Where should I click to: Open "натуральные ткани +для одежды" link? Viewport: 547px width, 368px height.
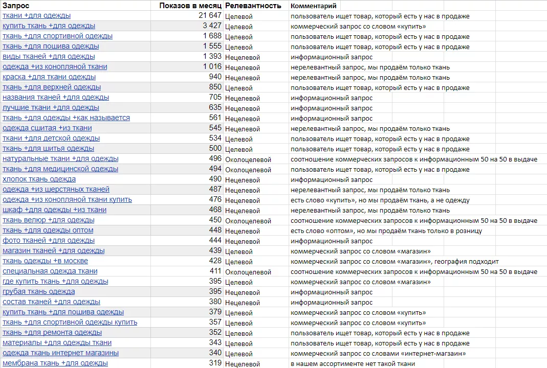[60, 159]
